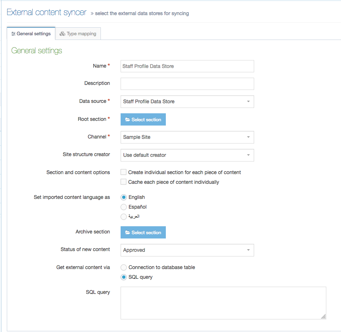
Task: Select the SQL query radio option
Action: tap(123, 277)
